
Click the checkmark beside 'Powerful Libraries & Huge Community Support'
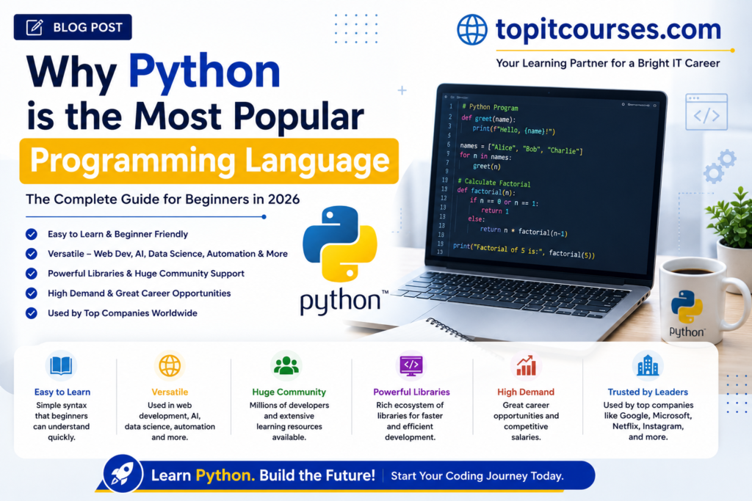(x=32, y=274)
